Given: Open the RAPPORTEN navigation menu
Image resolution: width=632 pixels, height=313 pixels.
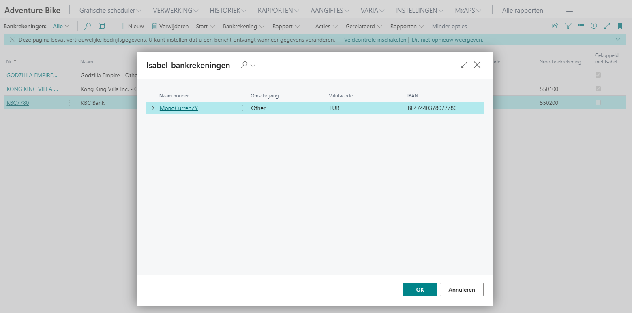Looking at the screenshot, I should tap(278, 10).
